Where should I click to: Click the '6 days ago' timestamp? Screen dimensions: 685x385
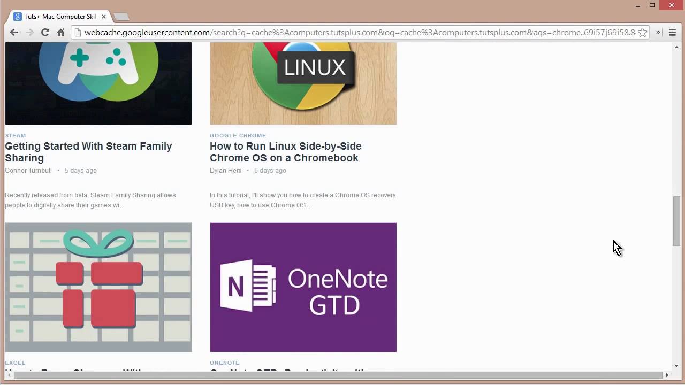click(270, 171)
